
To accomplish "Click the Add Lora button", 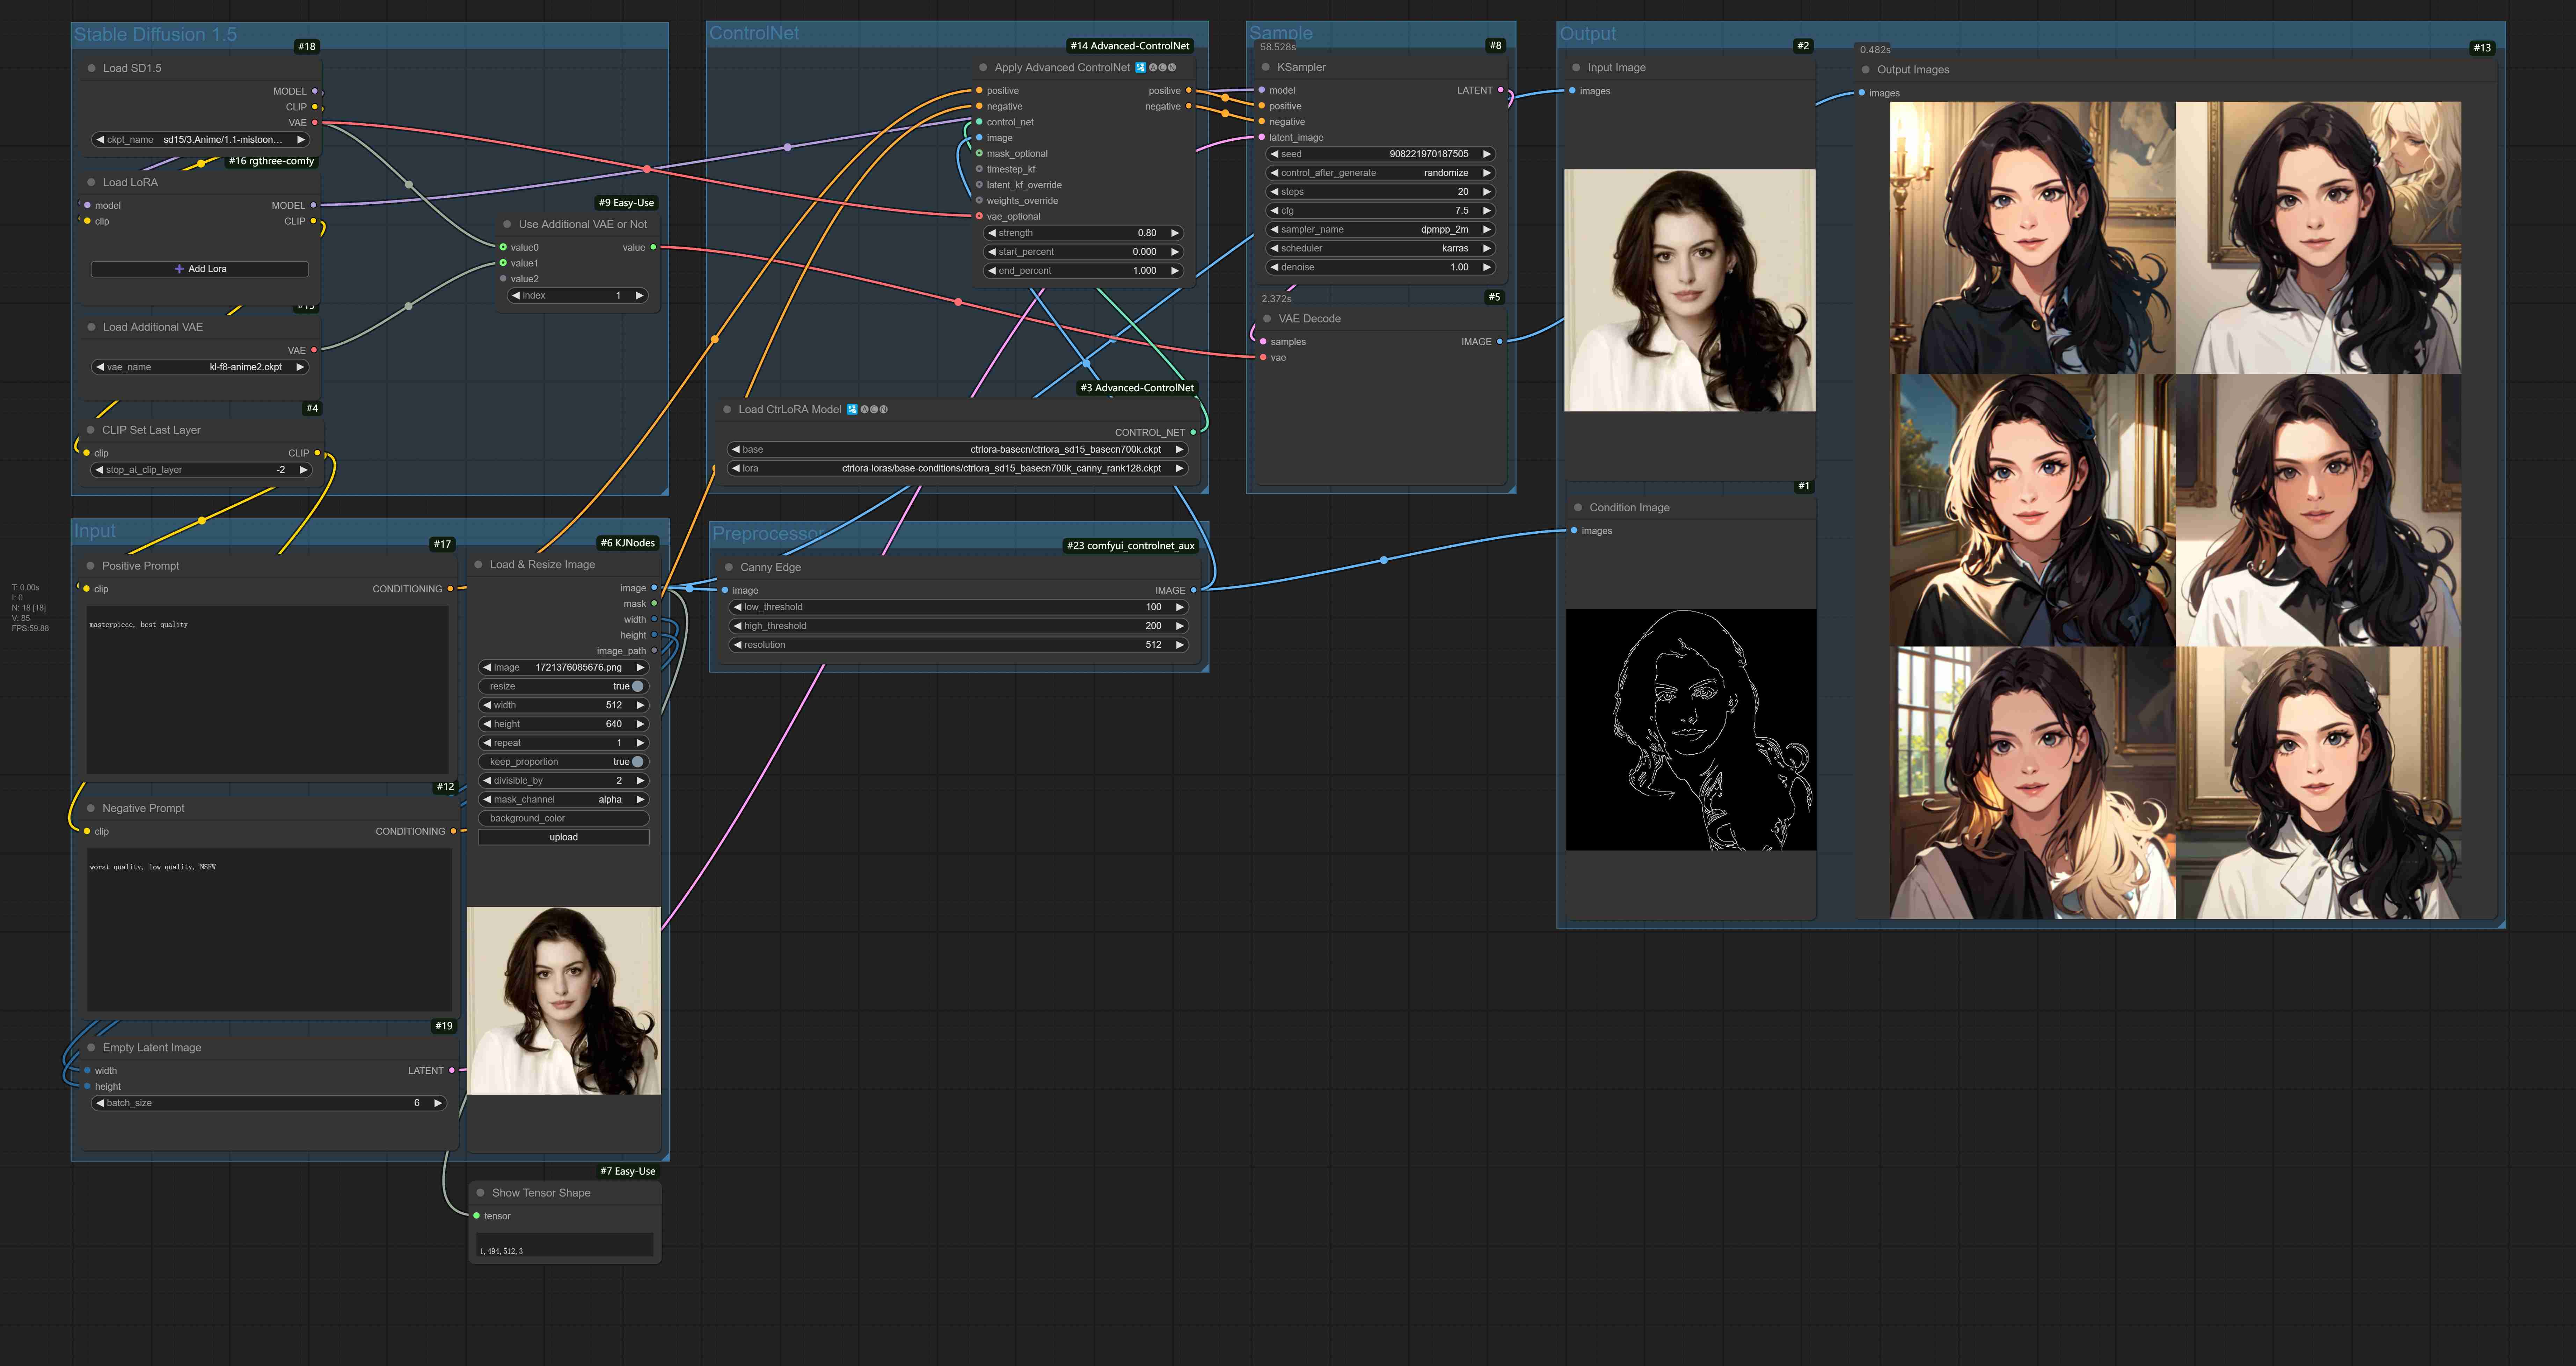I will pos(200,269).
